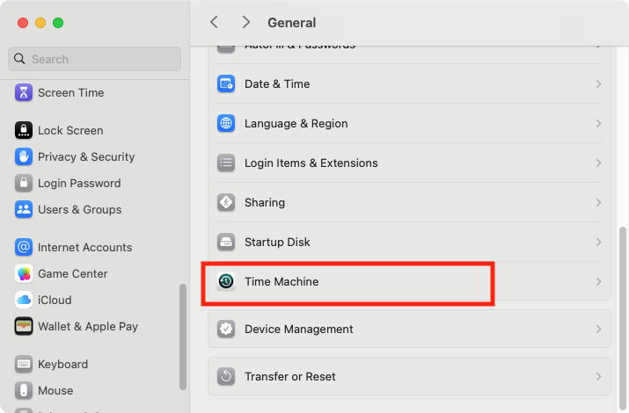The height and width of the screenshot is (413, 629).
Task: Click the iCloud cloud icon
Action: pos(24,300)
